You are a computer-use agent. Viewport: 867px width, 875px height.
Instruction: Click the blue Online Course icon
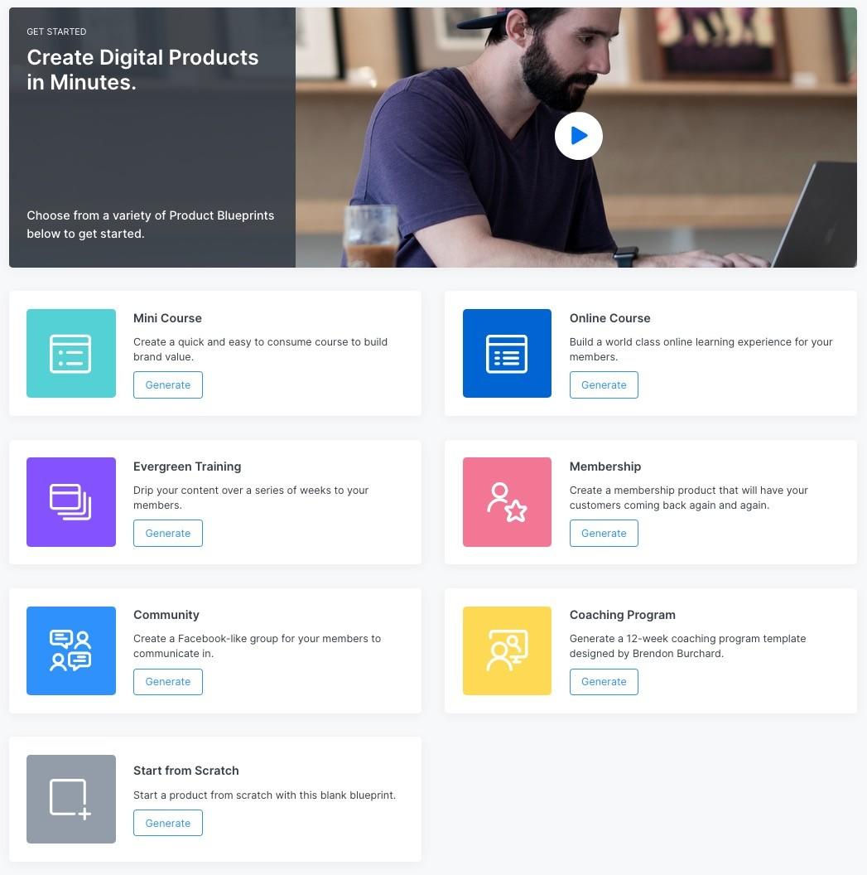507,353
